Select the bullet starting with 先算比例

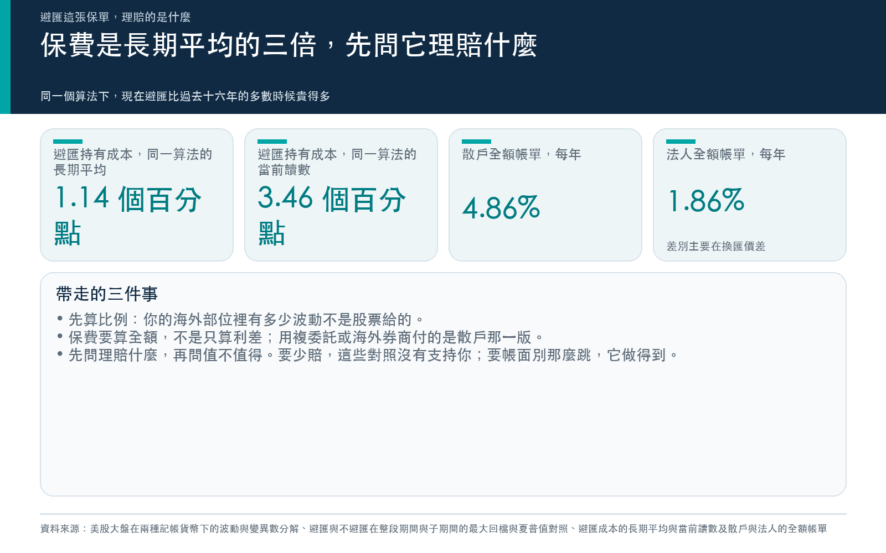[241, 320]
